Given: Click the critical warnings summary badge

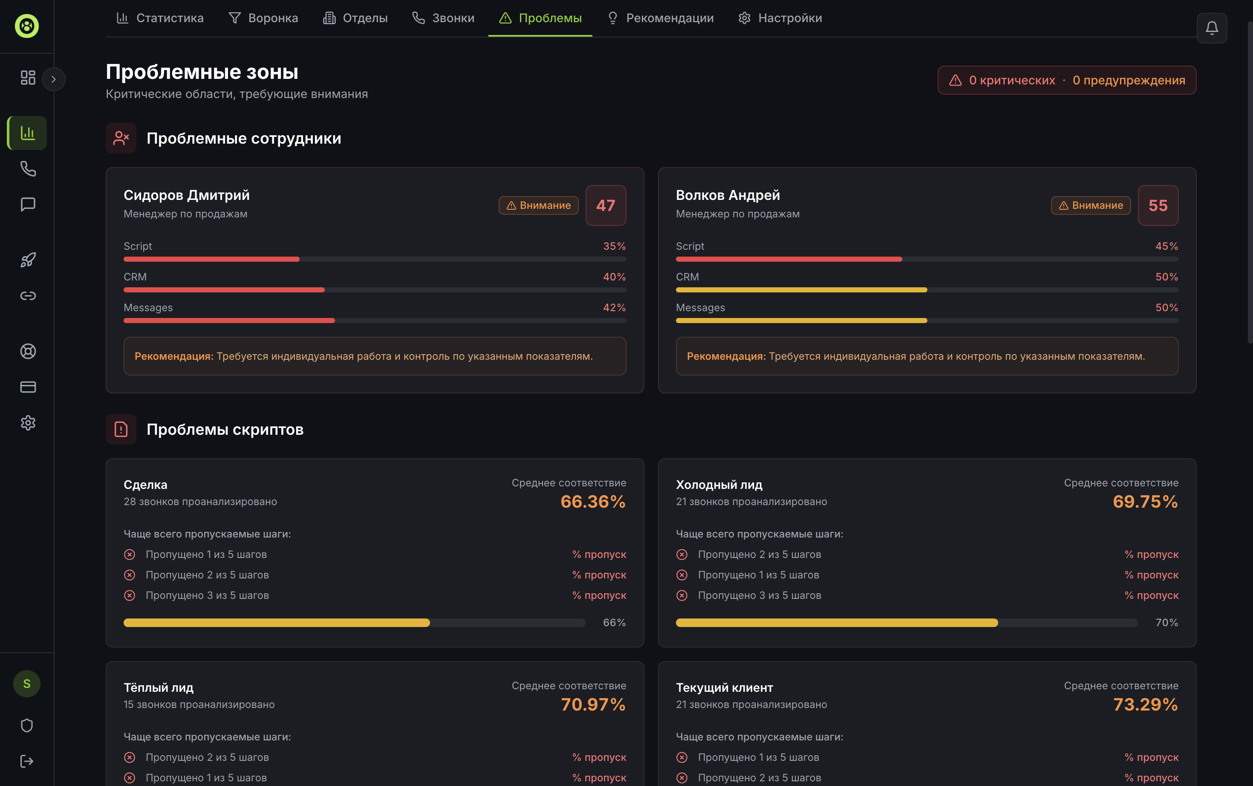Looking at the screenshot, I should click(x=1066, y=80).
